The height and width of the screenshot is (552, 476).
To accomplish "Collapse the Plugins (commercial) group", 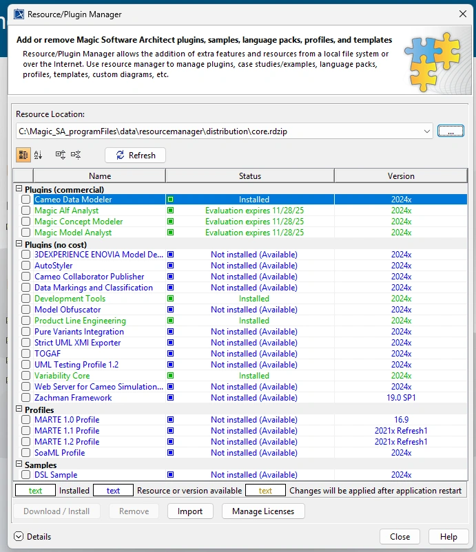I will pyautogui.click(x=19, y=189).
